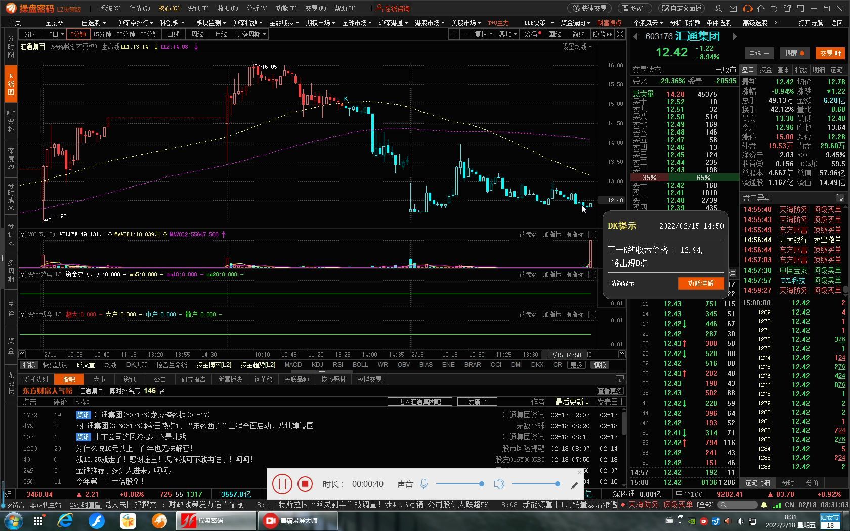
Task: Expand the 复权 dropdown
Action: (484, 34)
